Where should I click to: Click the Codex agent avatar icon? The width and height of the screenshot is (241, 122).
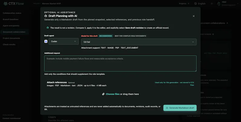point(46,41)
